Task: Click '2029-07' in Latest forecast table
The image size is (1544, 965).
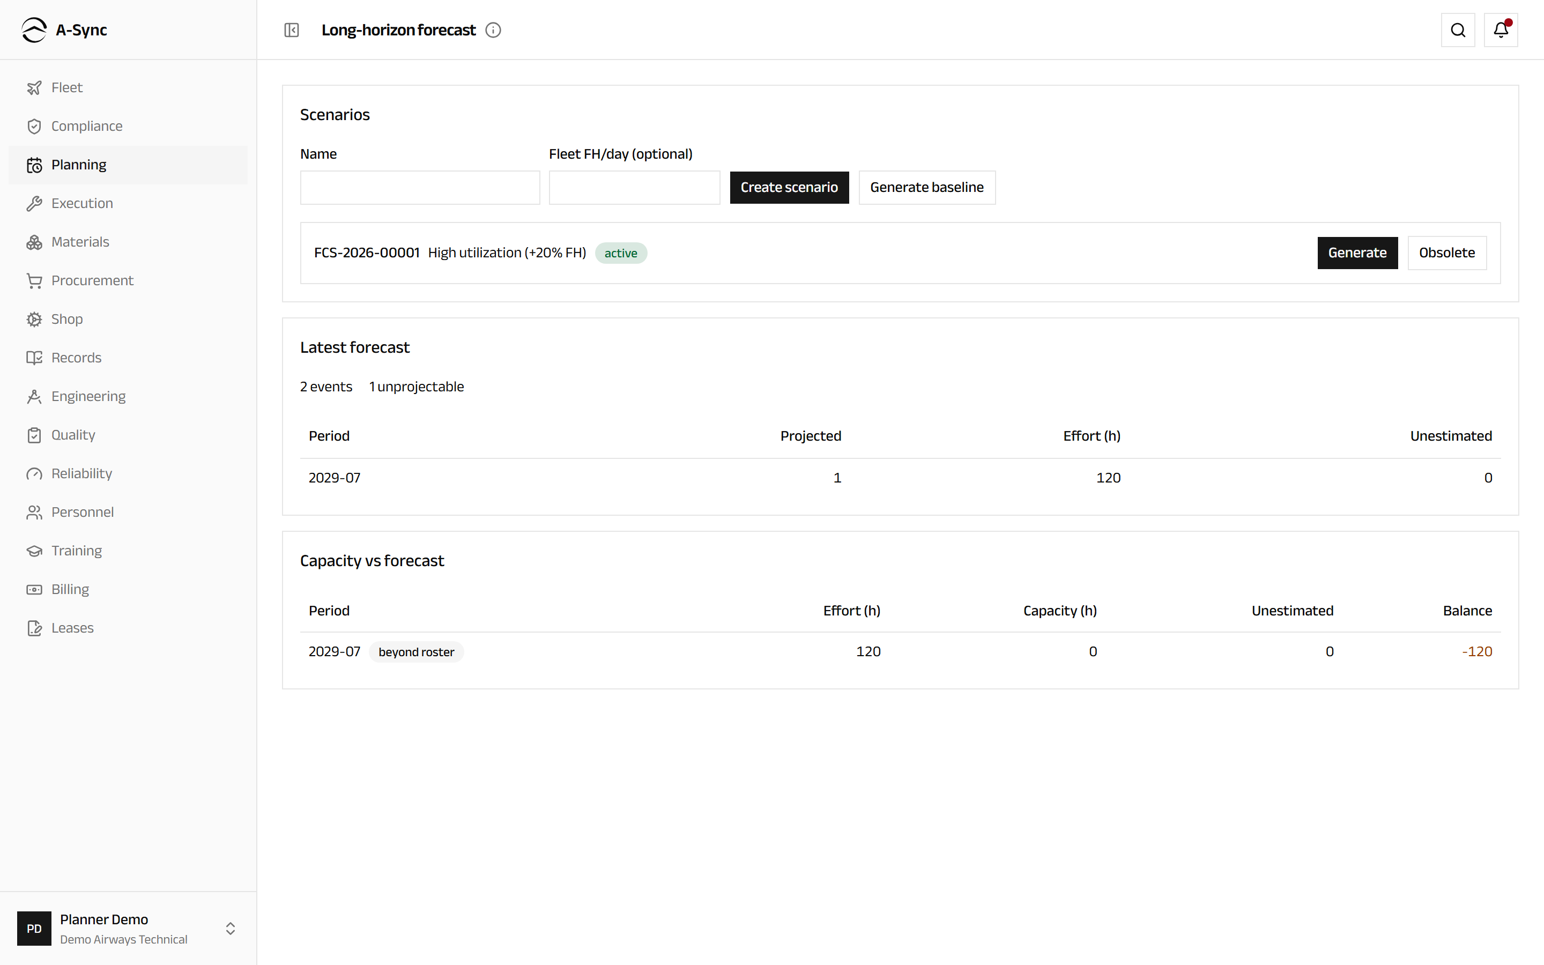Action: coord(335,478)
